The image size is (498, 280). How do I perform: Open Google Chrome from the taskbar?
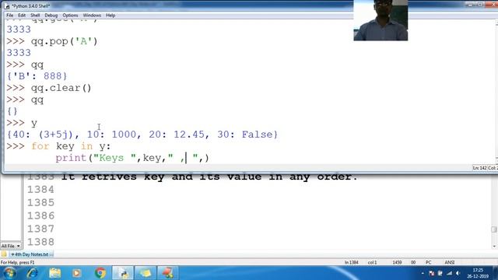[x=100, y=273]
